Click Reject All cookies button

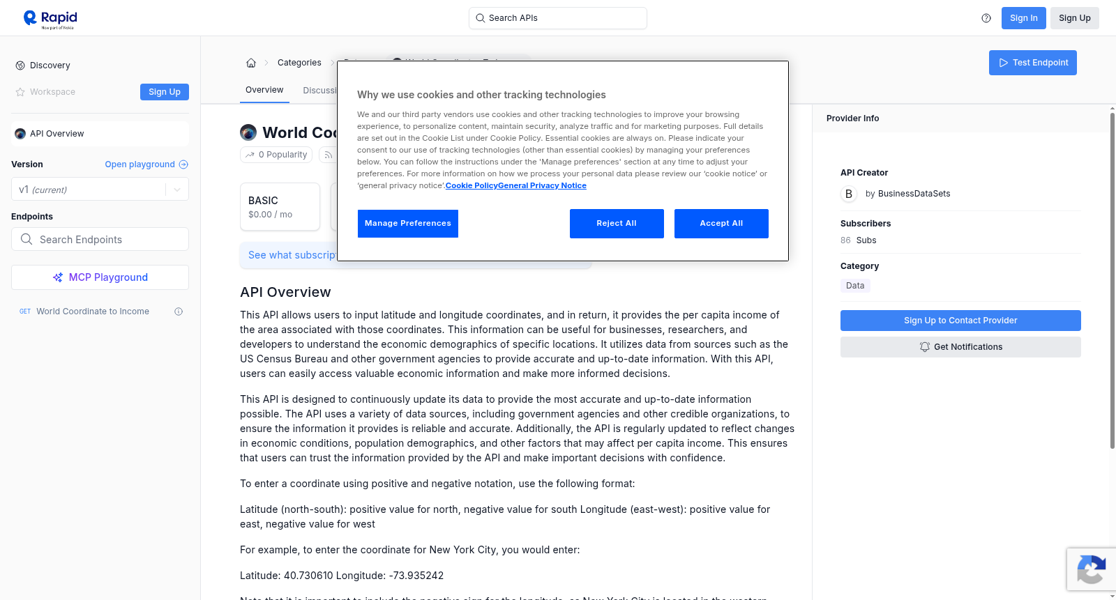[617, 224]
